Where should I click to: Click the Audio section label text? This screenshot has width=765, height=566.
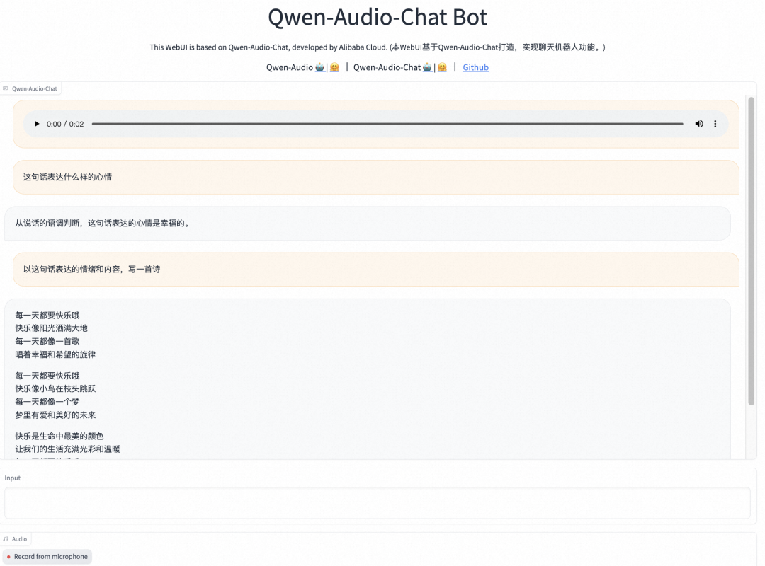coord(20,539)
